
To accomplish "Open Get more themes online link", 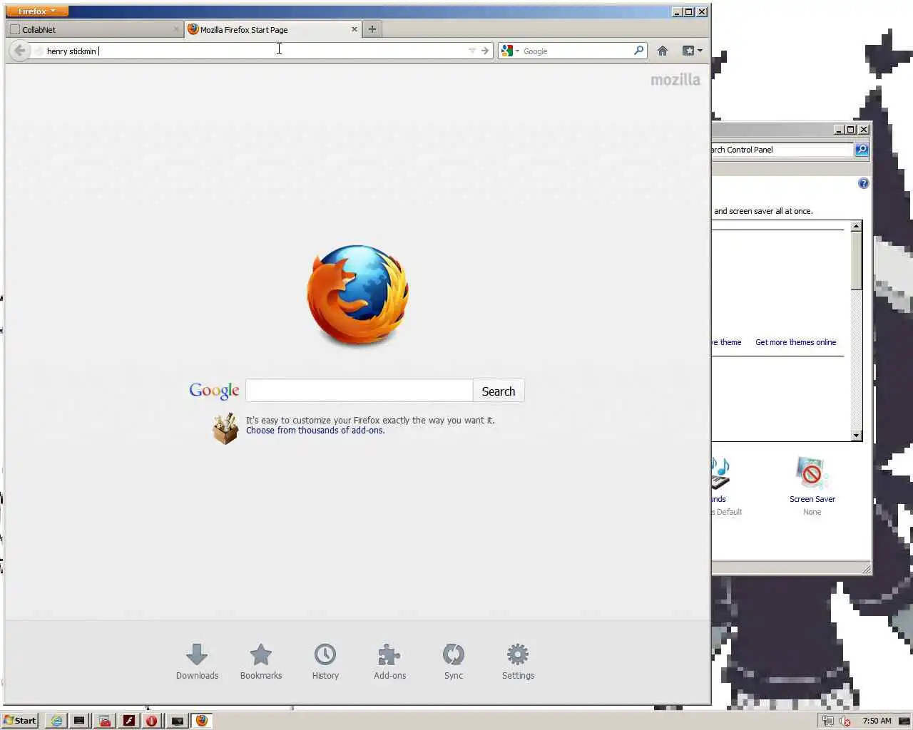I will tap(795, 342).
